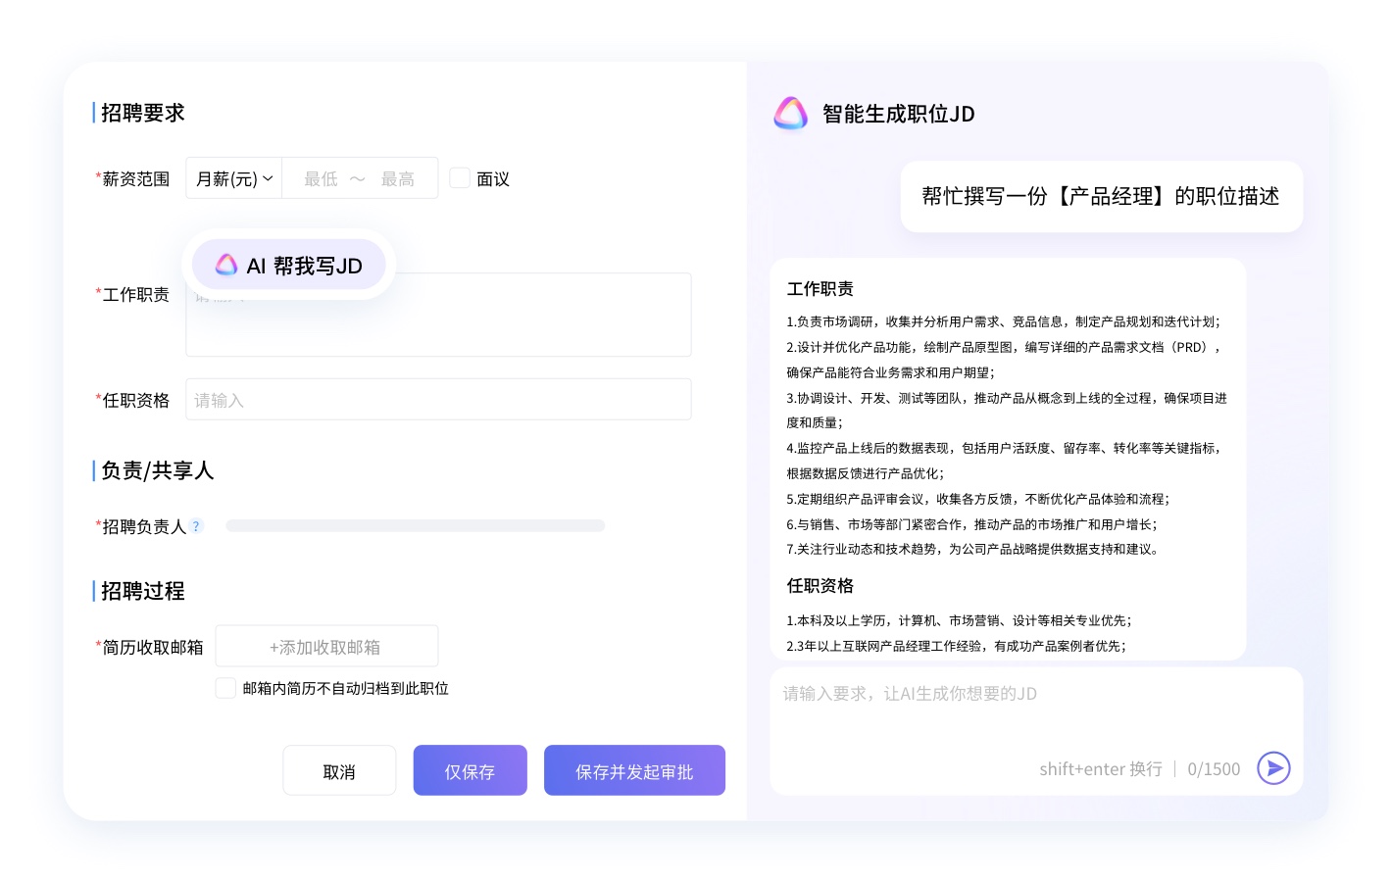This screenshot has height=882, width=1392.
Task: Click the 取消 button
Action: [x=339, y=771]
